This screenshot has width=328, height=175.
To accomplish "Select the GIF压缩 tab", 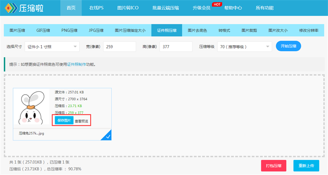I will click(x=43, y=30).
